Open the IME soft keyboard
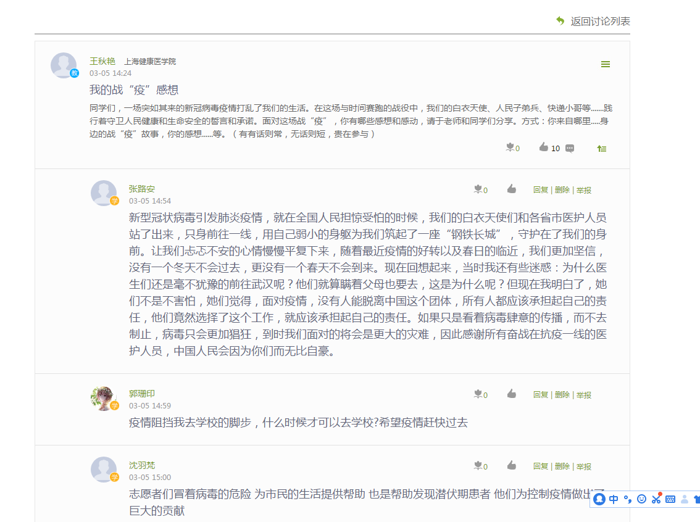The height and width of the screenshot is (522, 700). (x=670, y=499)
